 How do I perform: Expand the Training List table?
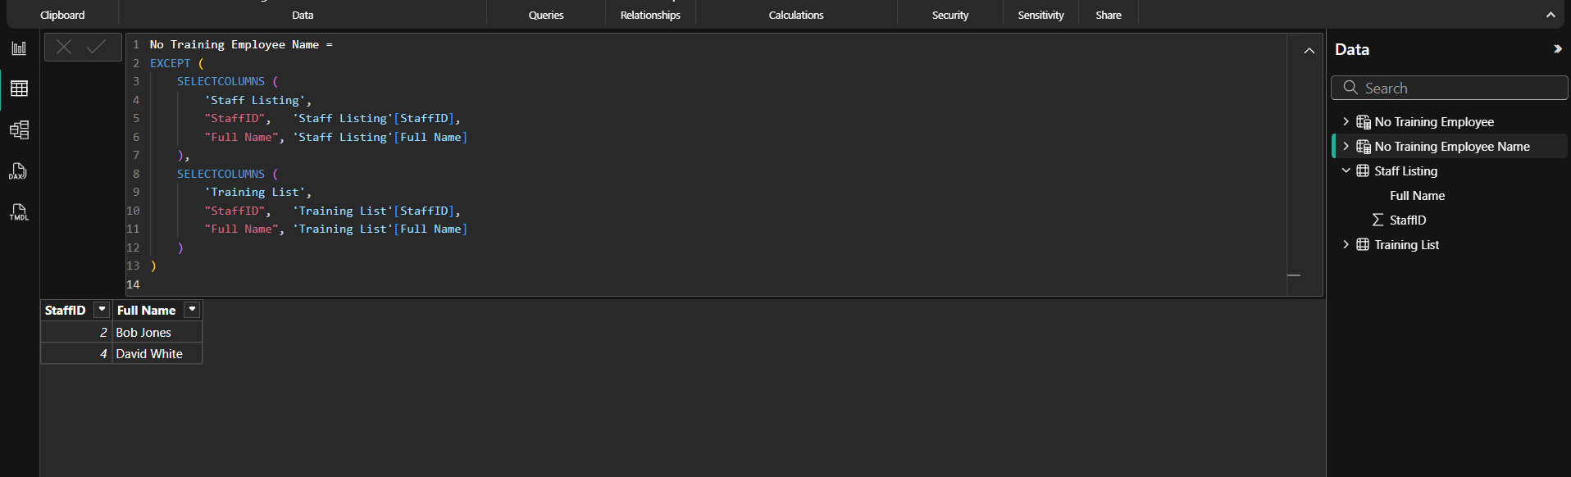(1346, 244)
